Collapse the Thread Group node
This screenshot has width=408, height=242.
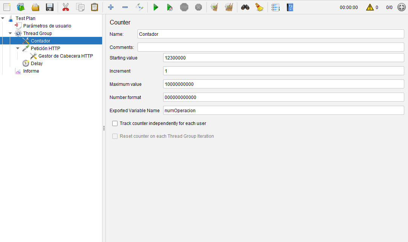click(10, 33)
